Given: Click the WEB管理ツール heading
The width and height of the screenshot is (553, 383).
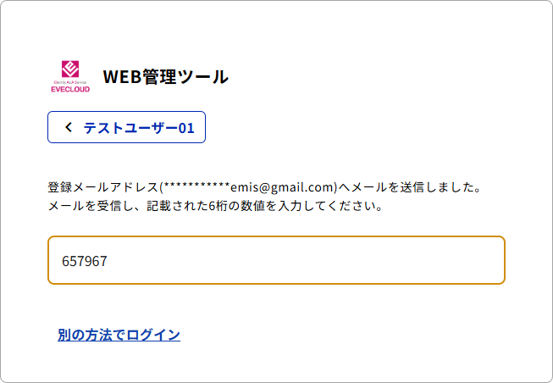Looking at the screenshot, I should coord(165,76).
